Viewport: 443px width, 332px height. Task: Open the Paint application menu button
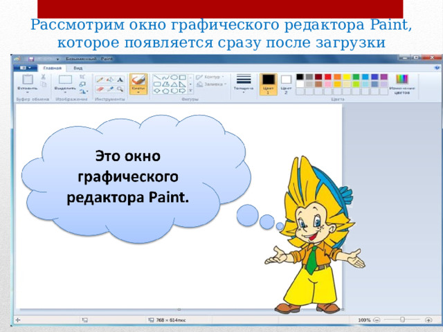[26, 68]
